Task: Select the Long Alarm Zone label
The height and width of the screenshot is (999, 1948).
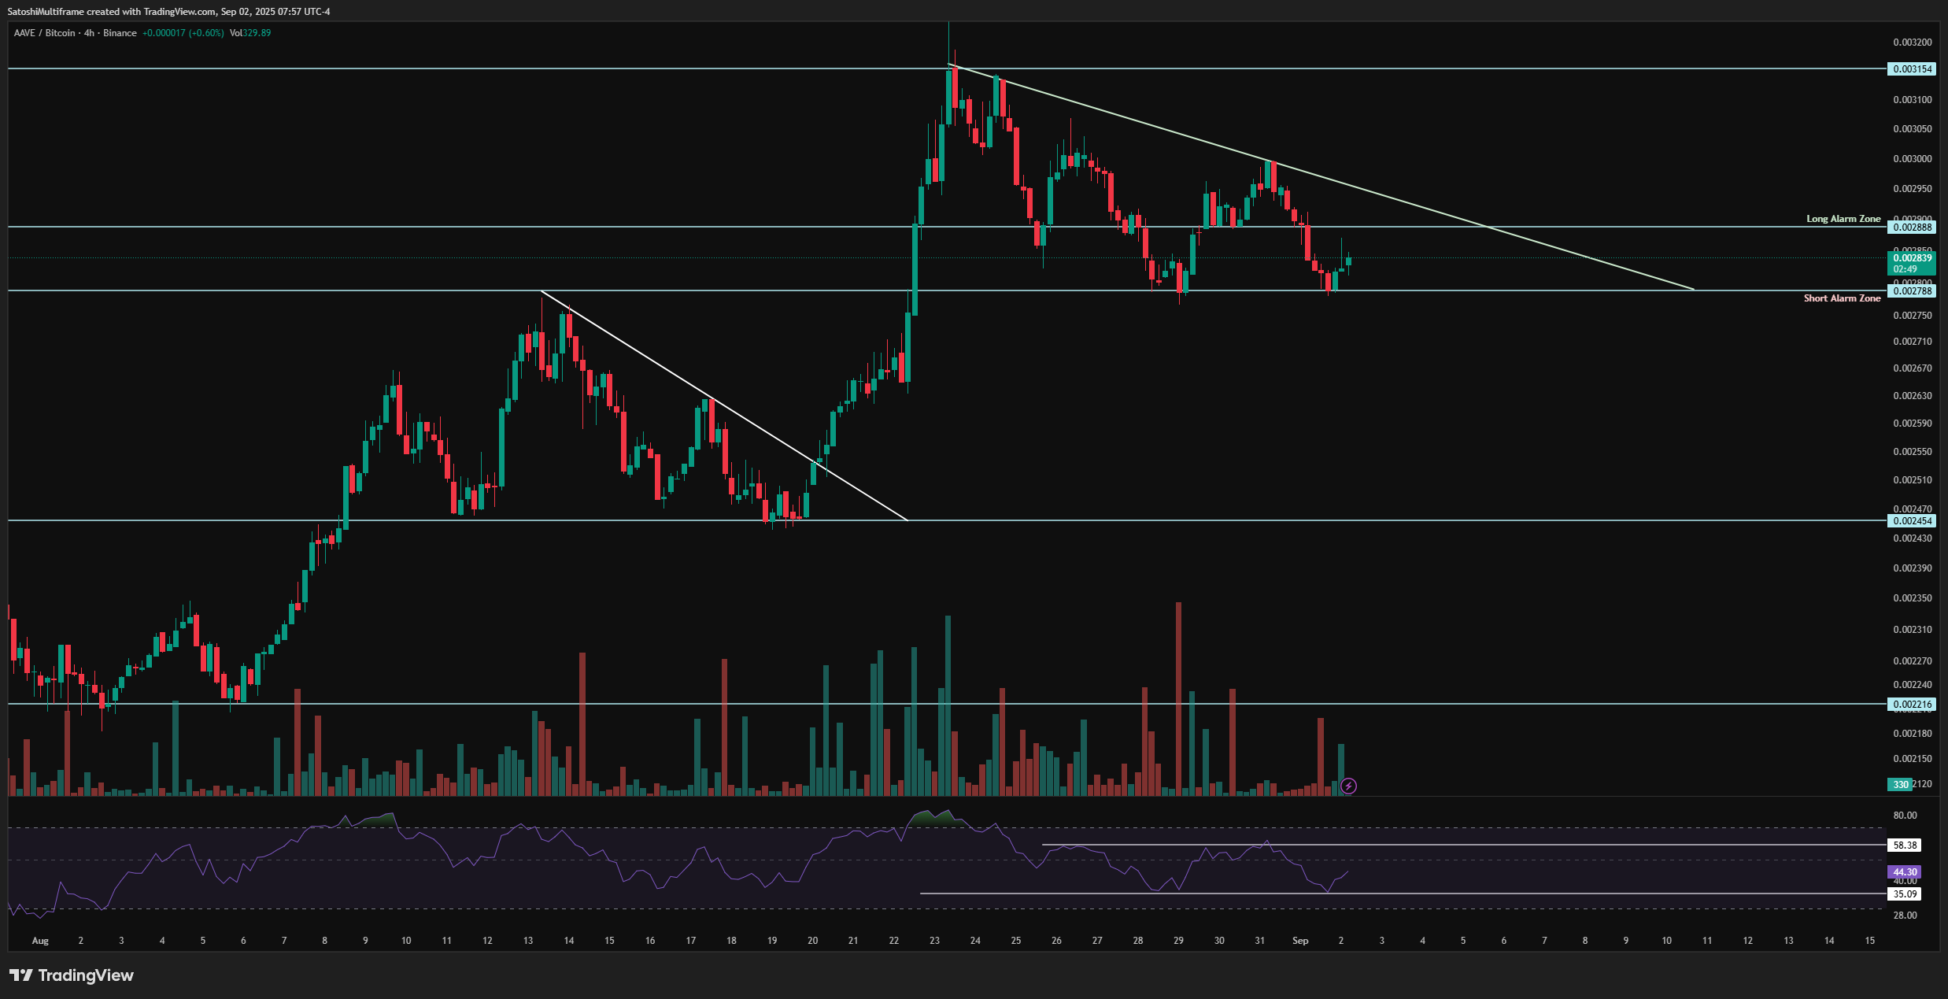Action: [x=1843, y=219]
